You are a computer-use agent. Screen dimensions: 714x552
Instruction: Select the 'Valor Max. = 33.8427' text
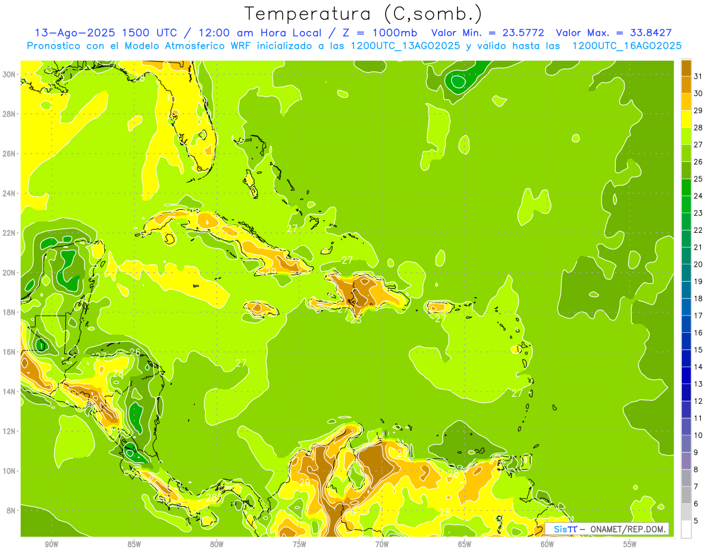click(614, 32)
